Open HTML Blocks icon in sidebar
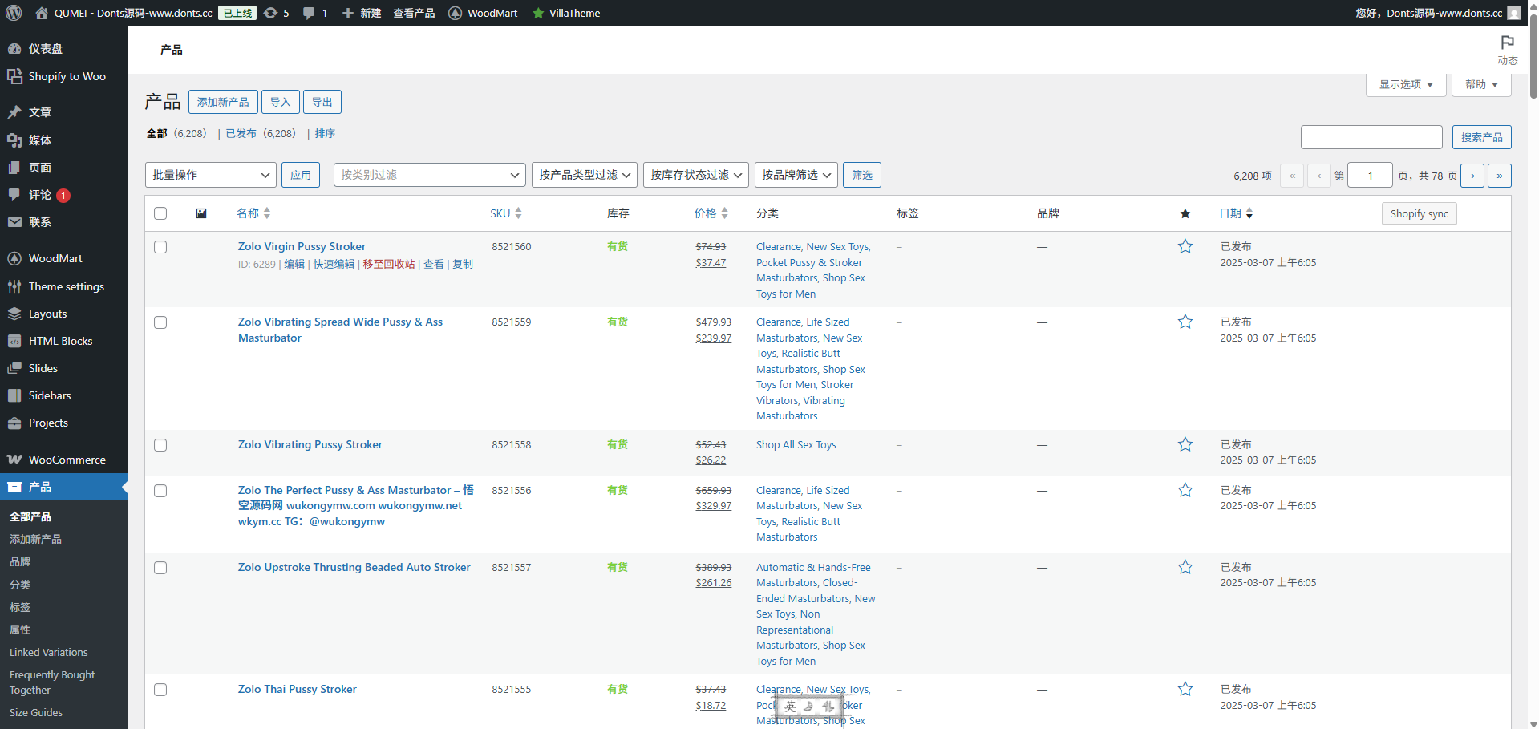 (14, 341)
